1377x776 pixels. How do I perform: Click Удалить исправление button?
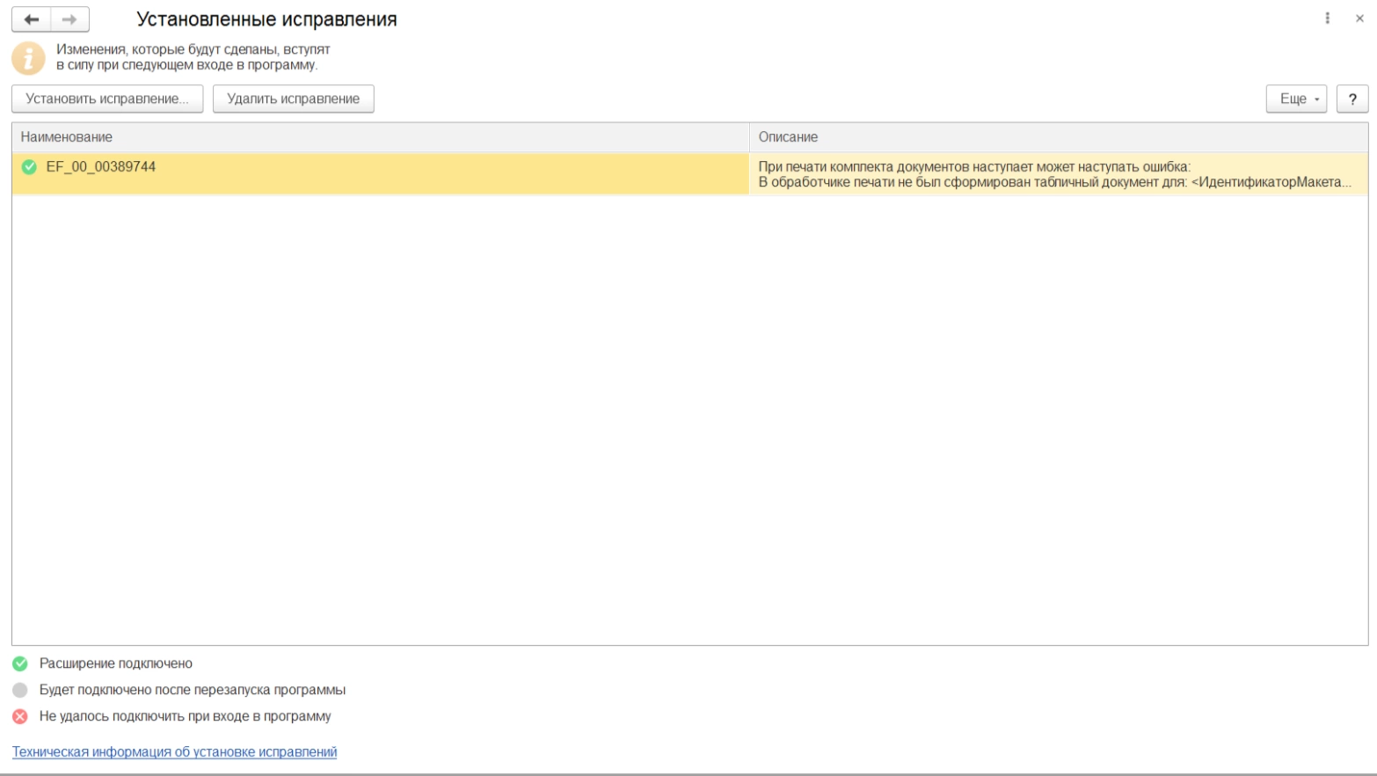click(294, 99)
